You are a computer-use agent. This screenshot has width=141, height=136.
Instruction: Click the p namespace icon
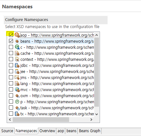(x=17, y=102)
